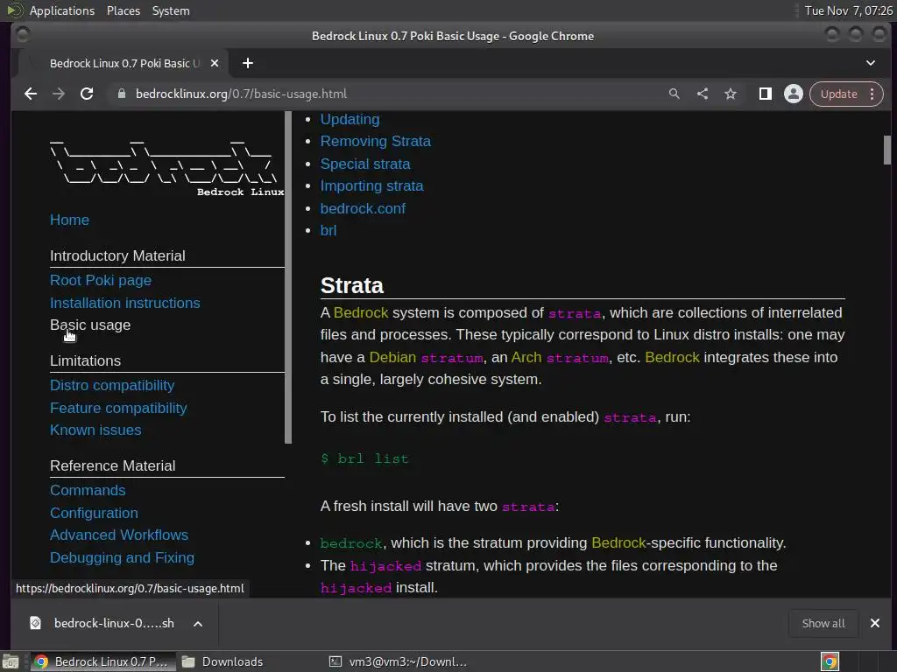The width and height of the screenshot is (897, 672).
Task: Click the clock showing Tue Nov 7
Action: tap(848, 10)
